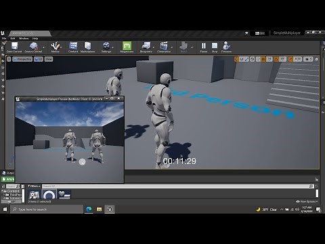The image size is (325, 244).
Task: Toggle surface snapping in the viewport
Action: point(258,59)
